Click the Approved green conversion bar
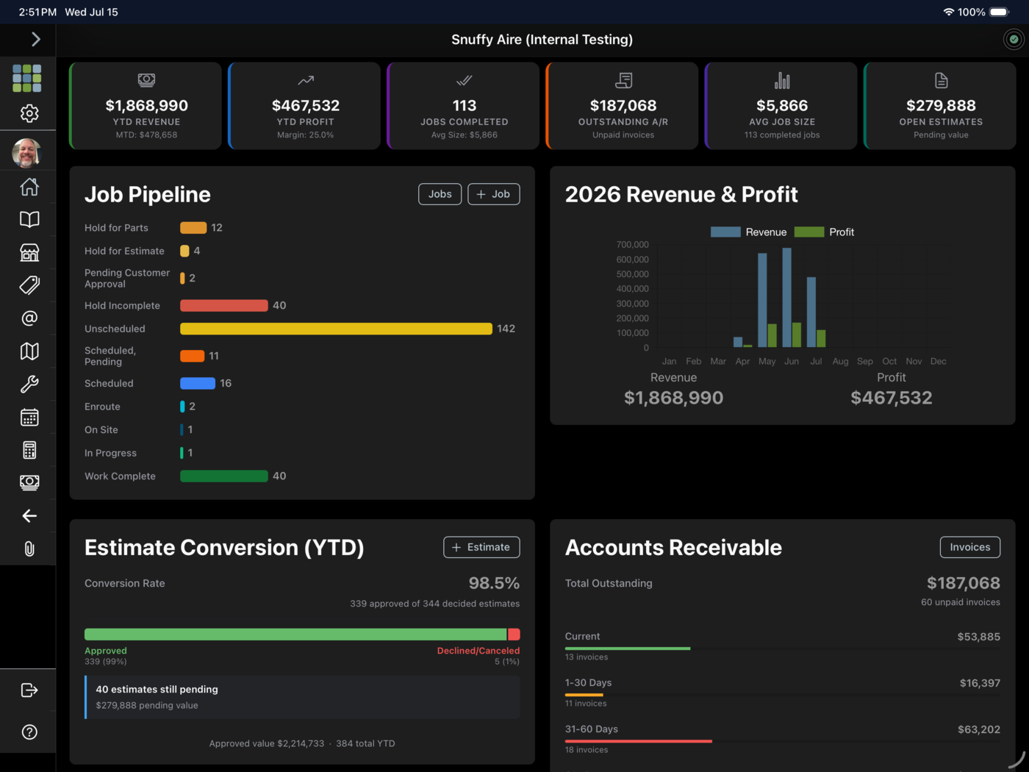 295,635
